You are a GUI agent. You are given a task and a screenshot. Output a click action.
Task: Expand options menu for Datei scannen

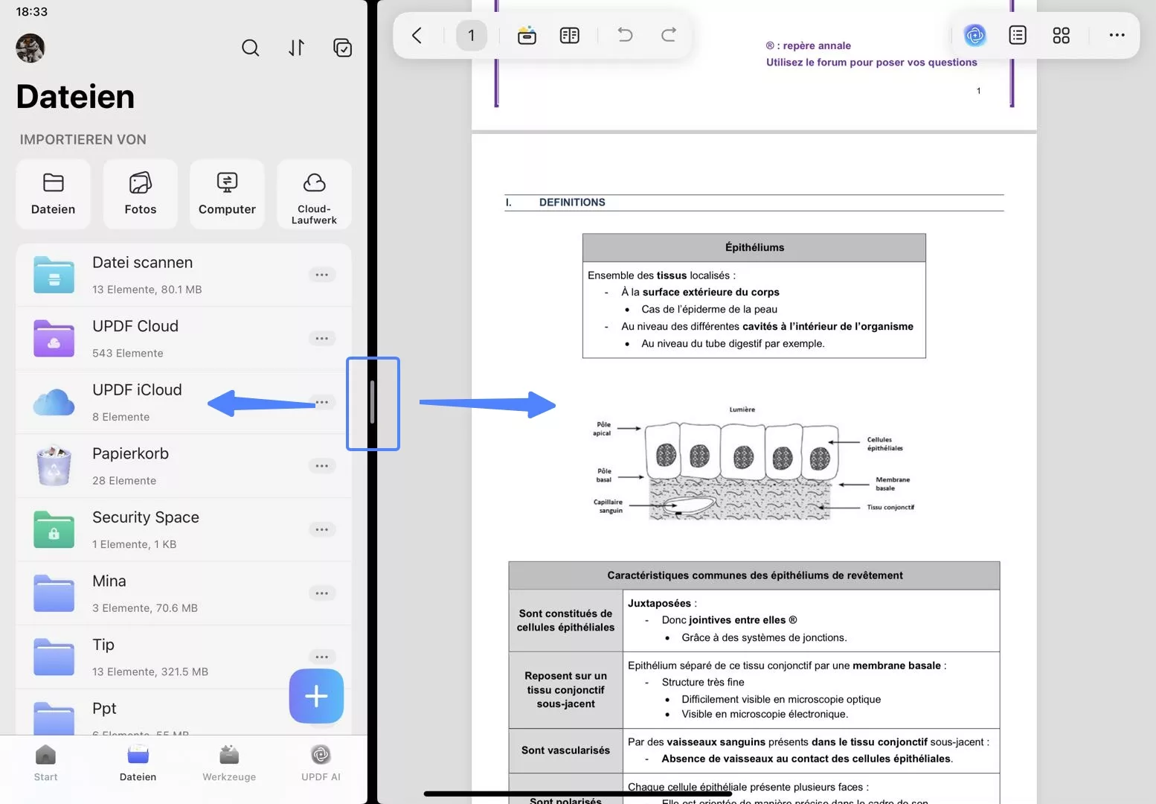tap(321, 275)
